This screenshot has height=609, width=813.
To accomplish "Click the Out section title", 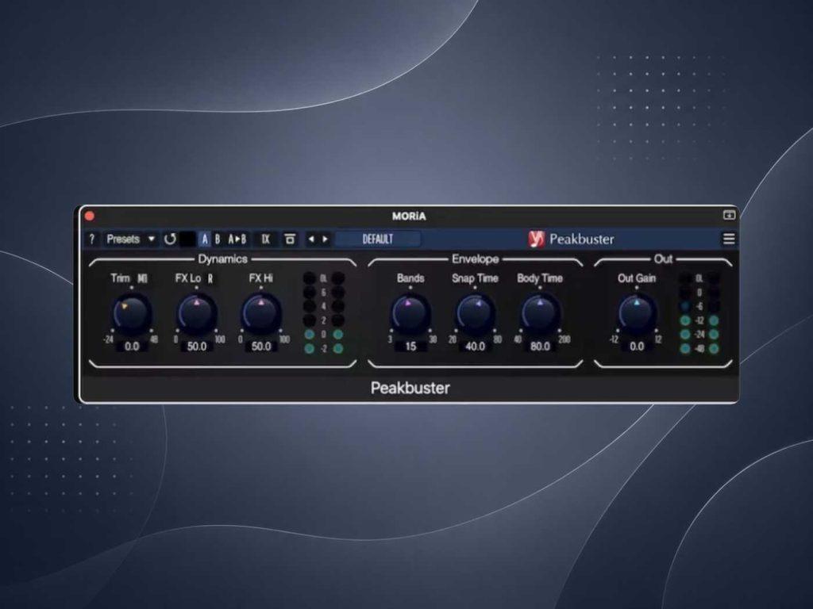I will [x=663, y=259].
